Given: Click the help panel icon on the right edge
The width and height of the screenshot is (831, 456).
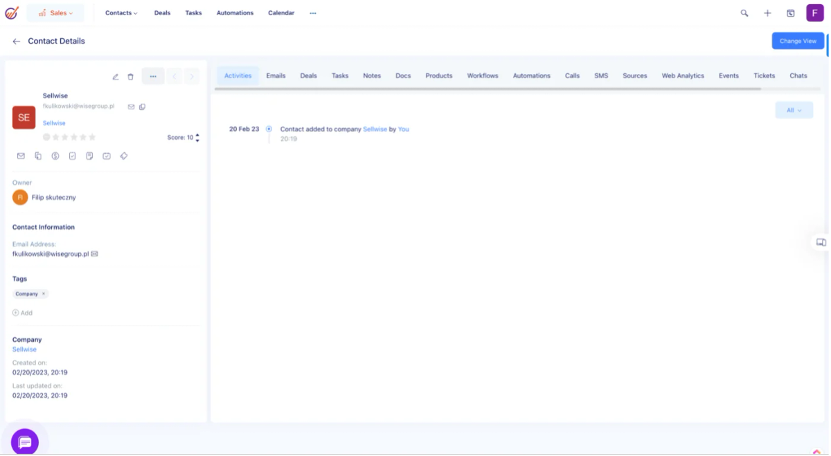Looking at the screenshot, I should click(821, 242).
